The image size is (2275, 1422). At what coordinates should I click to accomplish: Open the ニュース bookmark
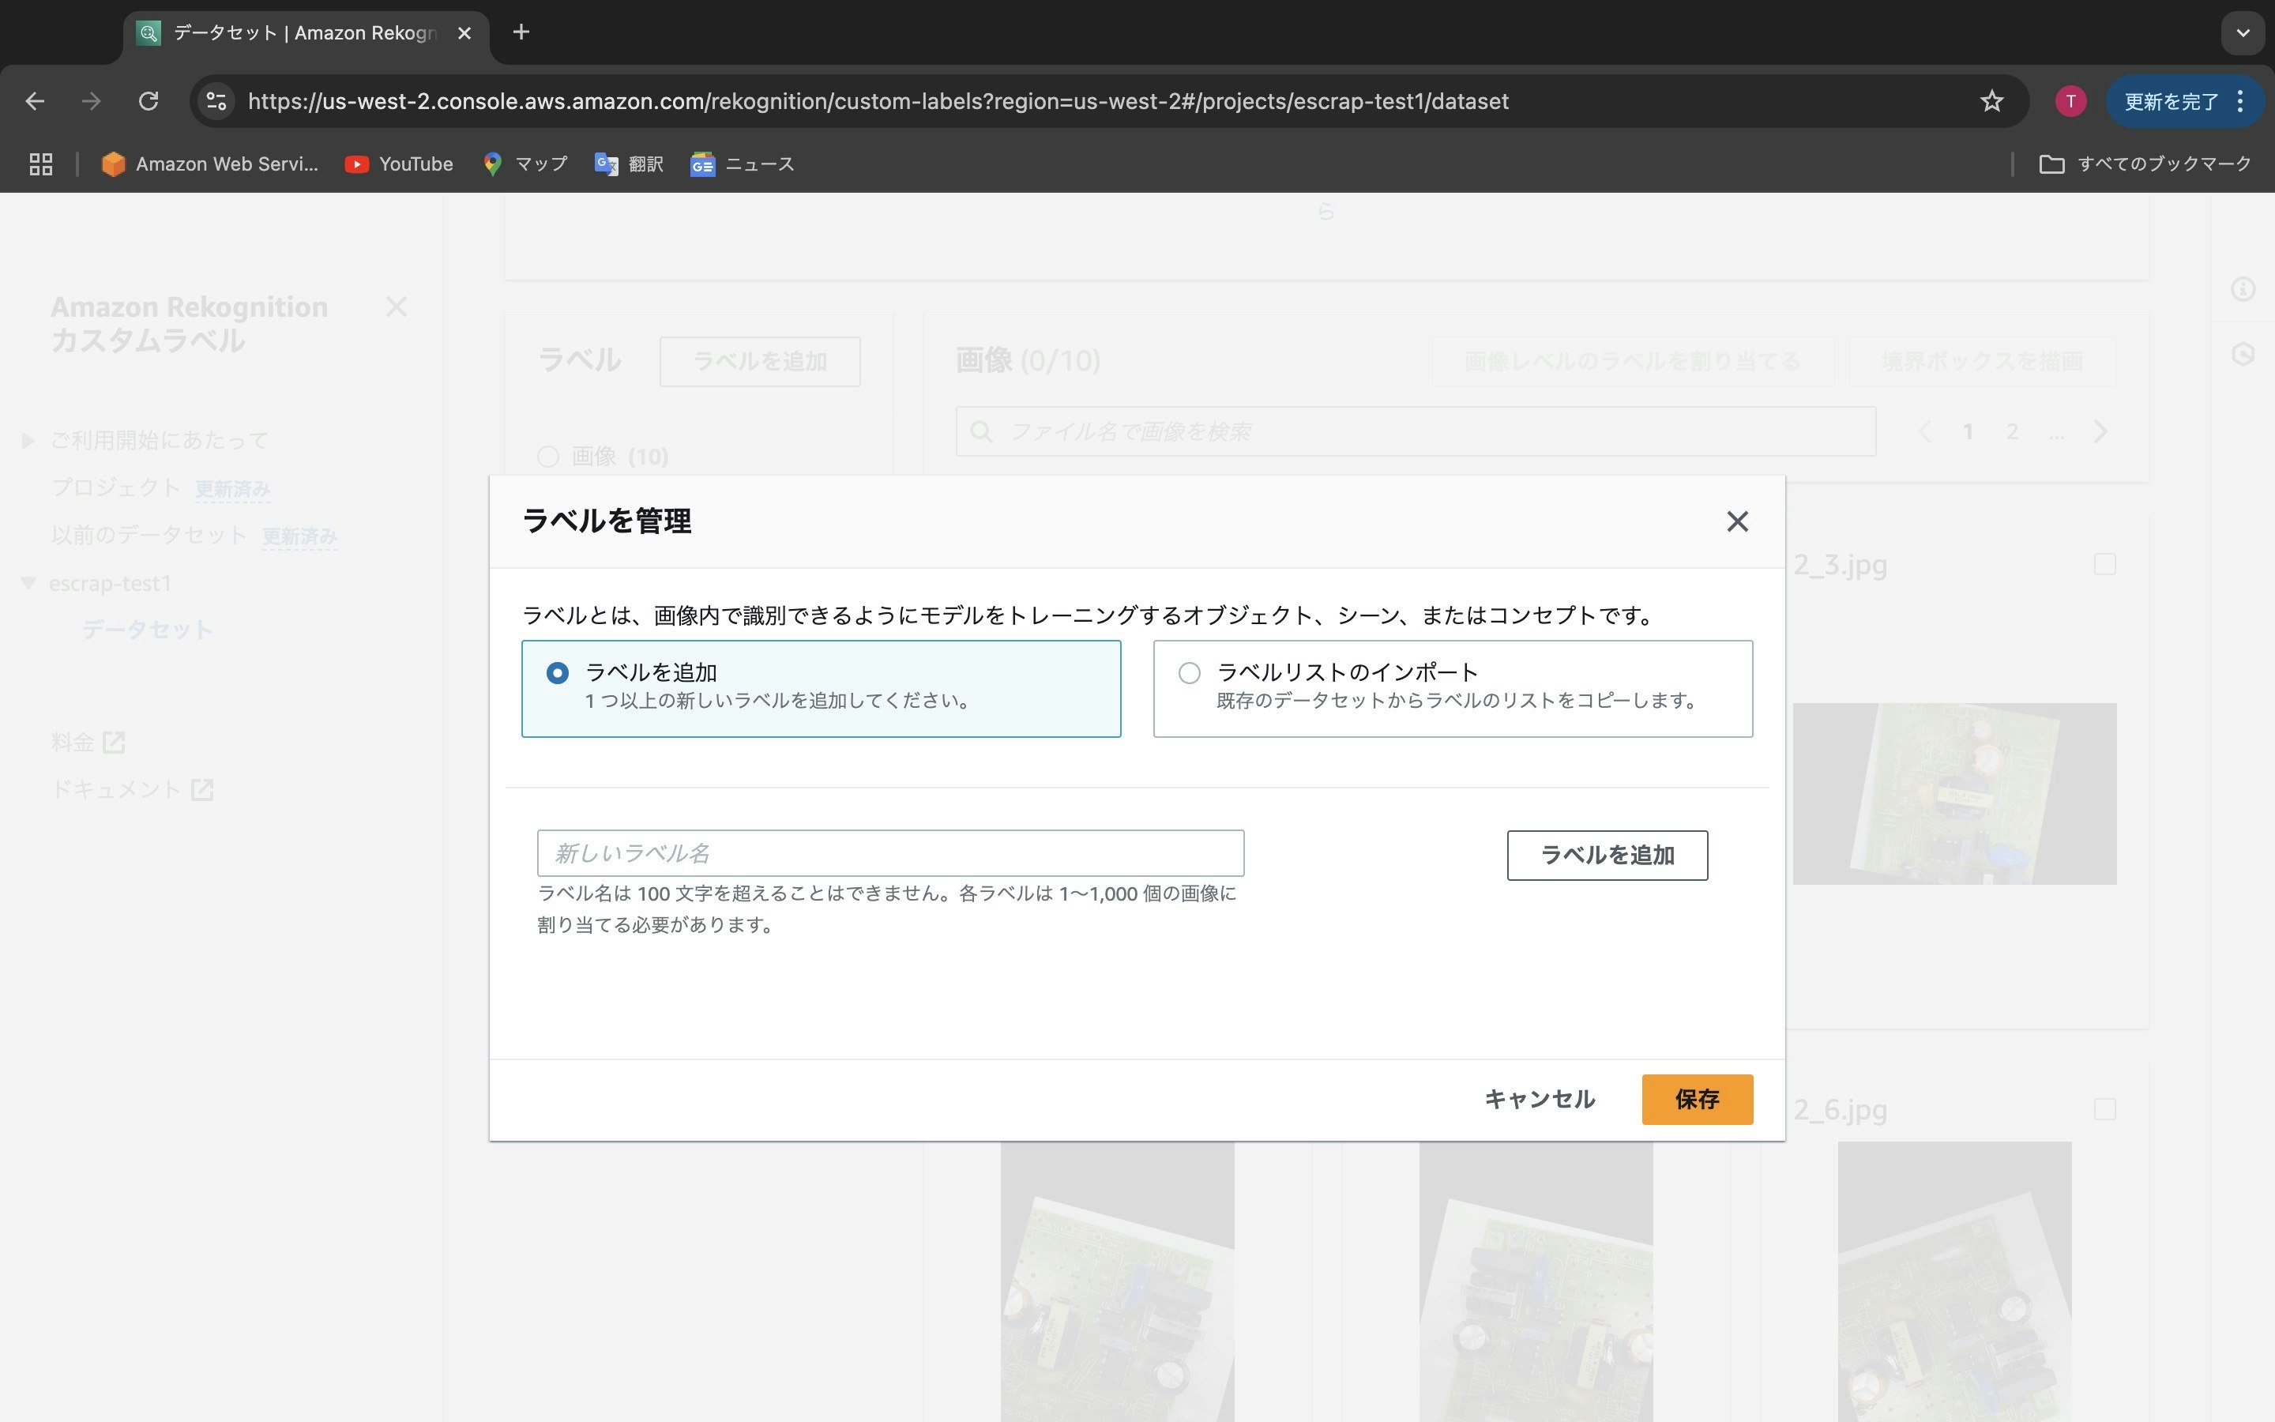pyautogui.click(x=743, y=163)
